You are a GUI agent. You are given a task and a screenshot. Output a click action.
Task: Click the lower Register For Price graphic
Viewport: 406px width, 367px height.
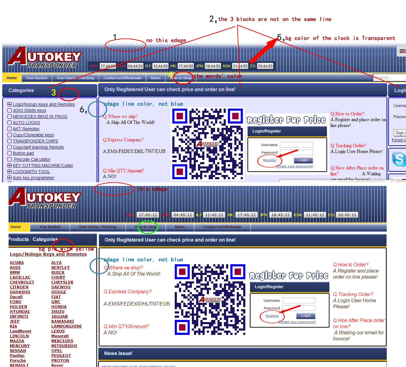tap(289, 276)
